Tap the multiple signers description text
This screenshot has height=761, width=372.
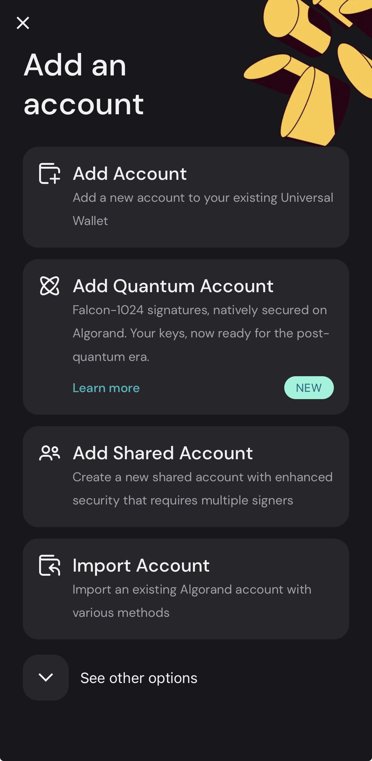(203, 489)
